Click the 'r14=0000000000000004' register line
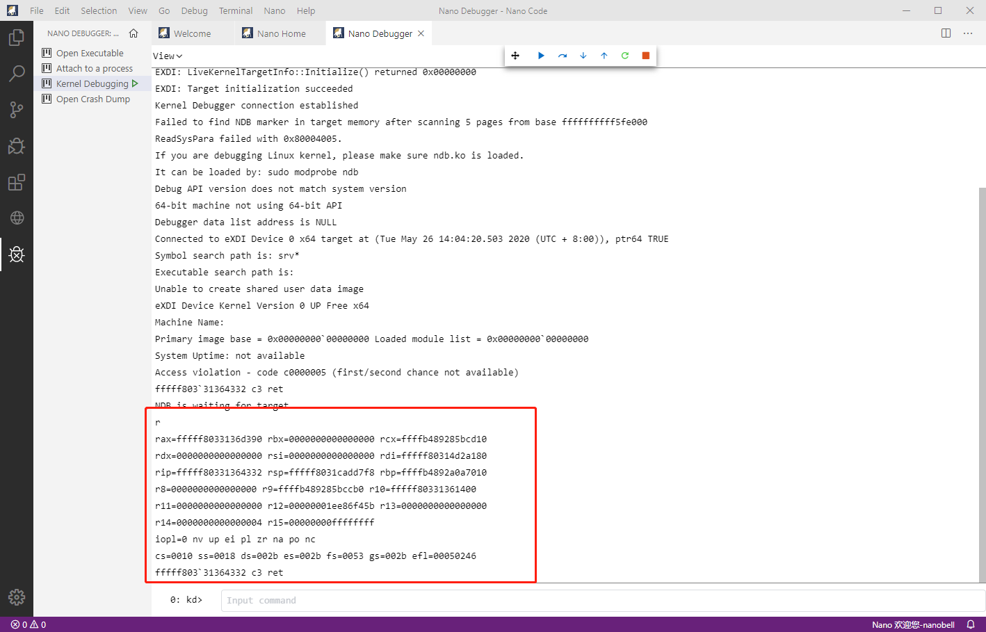Image resolution: width=986 pixels, height=632 pixels. pyautogui.click(x=265, y=523)
